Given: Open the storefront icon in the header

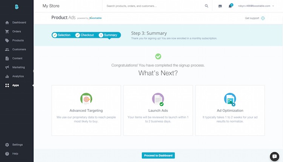Looking at the screenshot, I should click(220, 6).
